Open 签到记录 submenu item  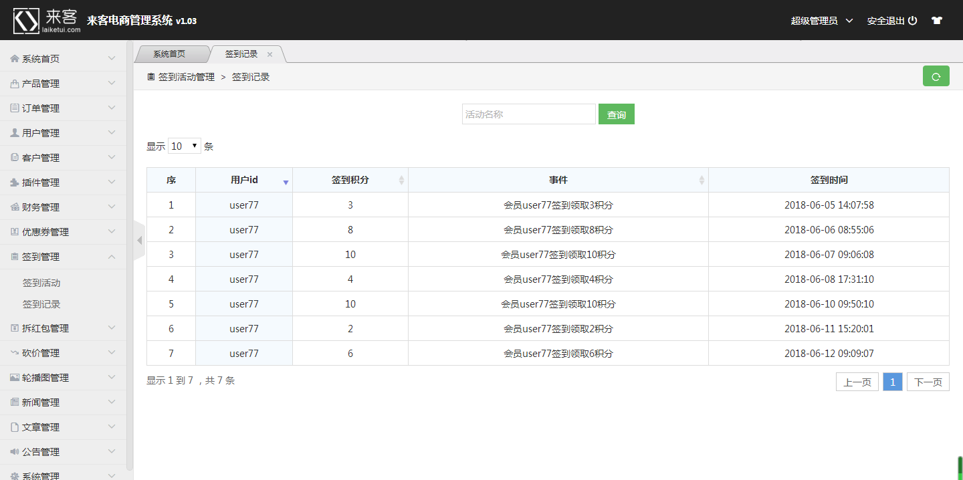(41, 304)
